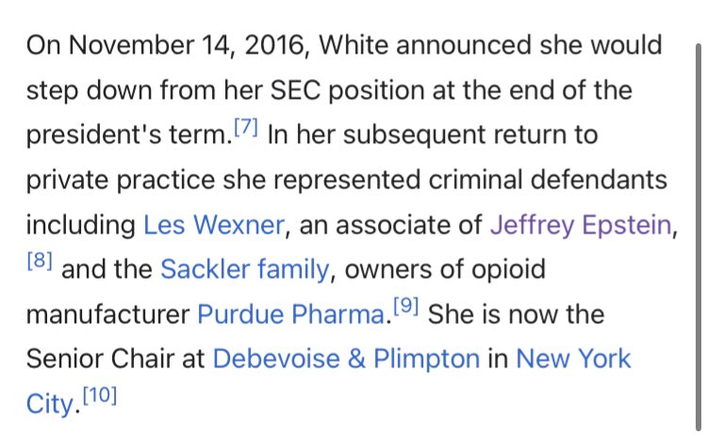
Task: Click citation marker [9]
Action: click(405, 308)
